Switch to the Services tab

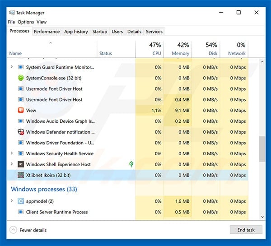154,32
